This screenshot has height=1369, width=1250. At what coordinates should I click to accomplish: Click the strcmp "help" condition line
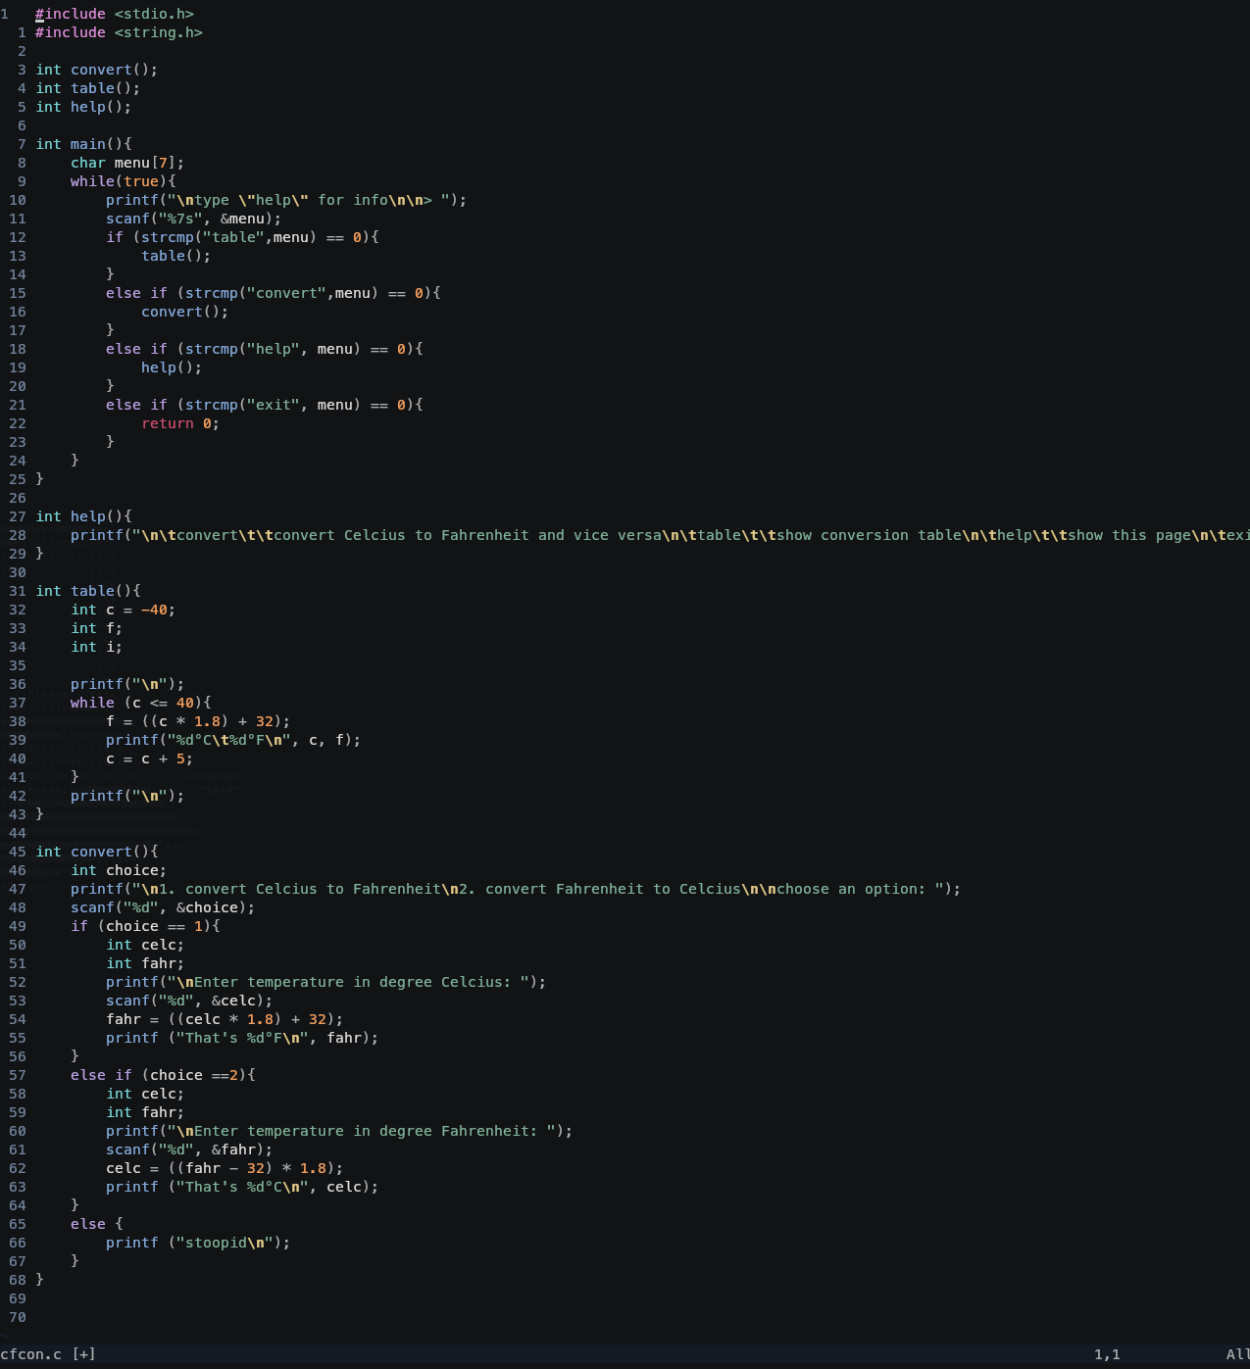pos(265,349)
